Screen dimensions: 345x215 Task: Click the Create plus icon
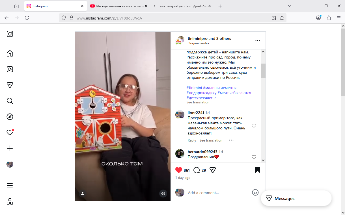(10, 148)
